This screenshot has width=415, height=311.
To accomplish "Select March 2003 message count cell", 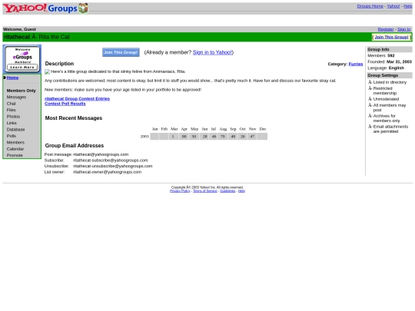I will pos(174,137).
